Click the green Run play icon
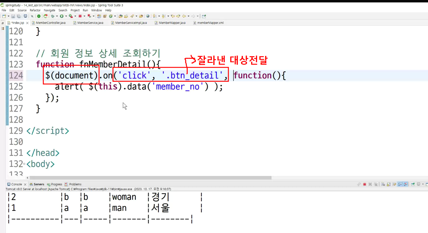Image resolution: width=428 pixels, height=233 pixels. (x=61, y=16)
